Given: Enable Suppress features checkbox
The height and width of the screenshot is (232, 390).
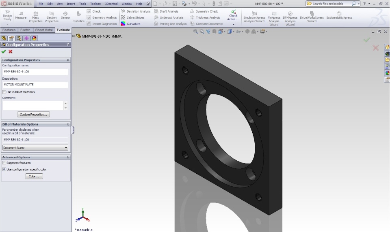Looking at the screenshot, I should (4, 163).
